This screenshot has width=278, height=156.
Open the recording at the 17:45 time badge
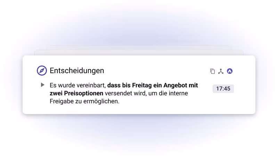[223, 89]
